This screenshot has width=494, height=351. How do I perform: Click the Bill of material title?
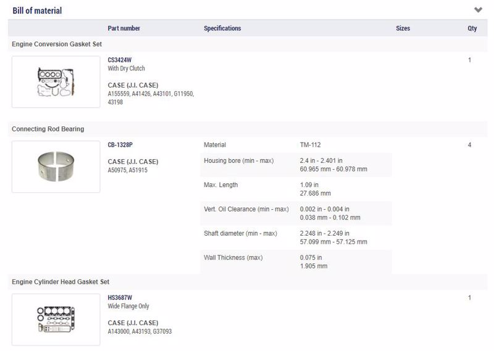pyautogui.click(x=37, y=10)
